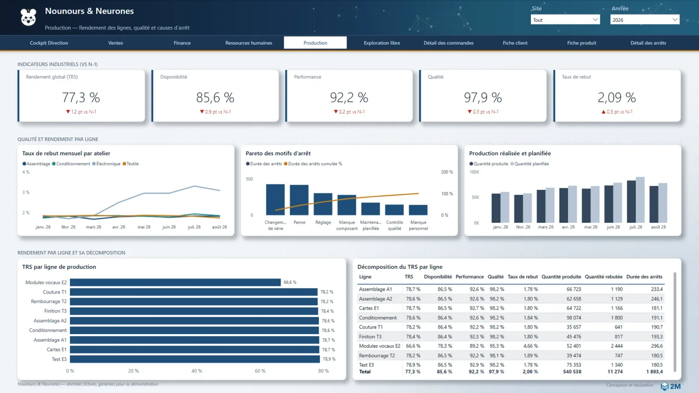Switch to the Ventes tab
Image resolution: width=699 pixels, height=393 pixels.
point(116,43)
